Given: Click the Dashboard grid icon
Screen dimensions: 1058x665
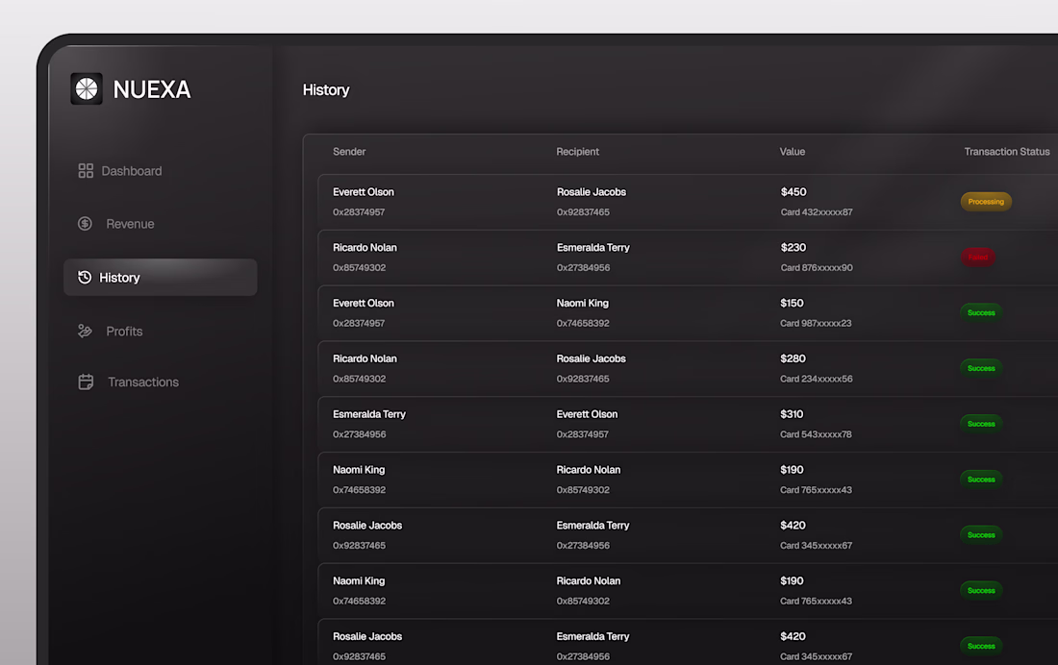Looking at the screenshot, I should (x=86, y=171).
